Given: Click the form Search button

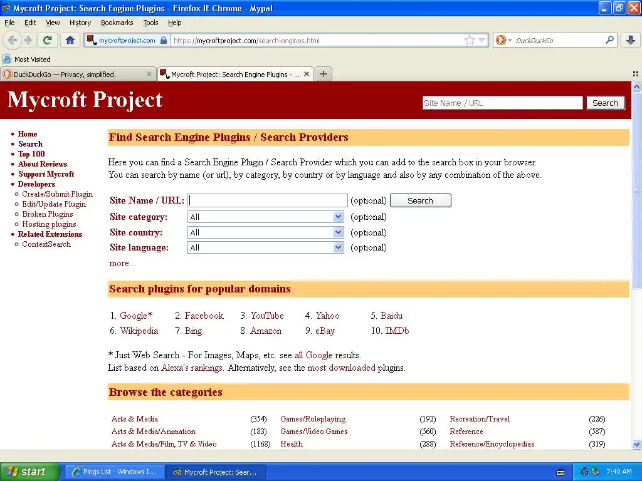Looking at the screenshot, I should tap(421, 200).
